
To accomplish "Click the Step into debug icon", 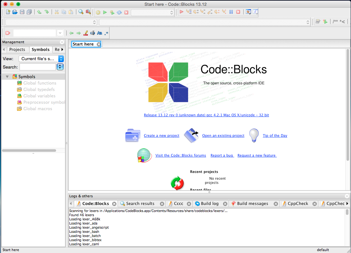I will 203,12.
